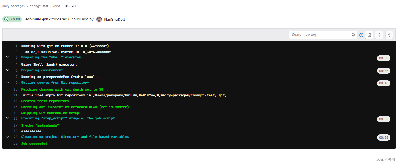Open the chongxi-test project link
Image resolution: width=399 pixels, height=164 pixels.
(39, 6)
